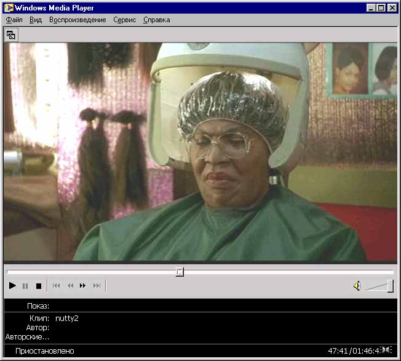The width and height of the screenshot is (401, 361).
Task: Click the Rewind button
Action: coord(70,285)
